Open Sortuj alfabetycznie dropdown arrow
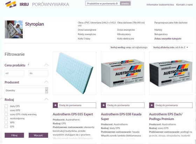Screen dimensions: 196x144 pos(187,48)
